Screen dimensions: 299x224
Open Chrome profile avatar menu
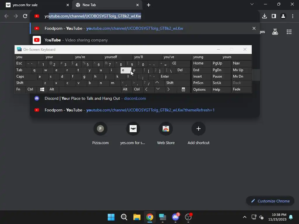tap(283, 16)
